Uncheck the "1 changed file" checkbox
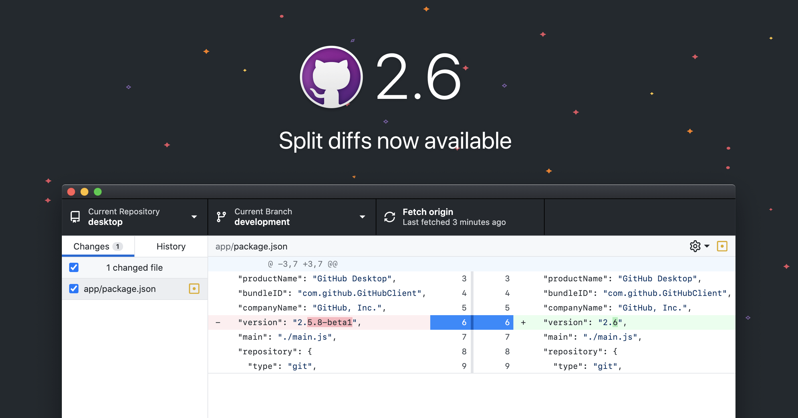This screenshot has height=418, width=798. coord(73,267)
